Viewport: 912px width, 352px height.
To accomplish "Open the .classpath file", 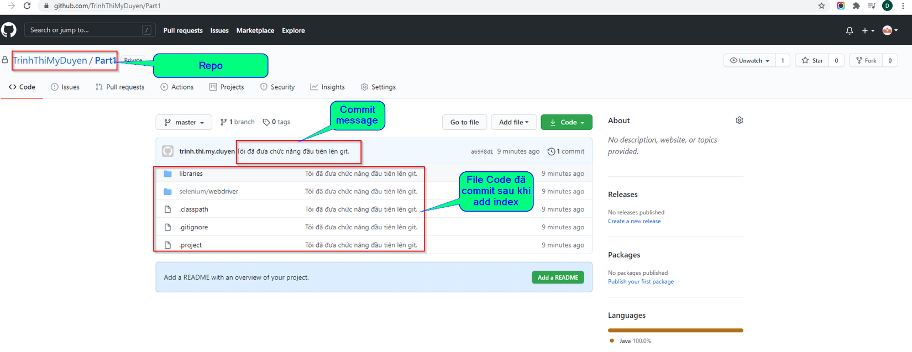I will pyautogui.click(x=193, y=209).
